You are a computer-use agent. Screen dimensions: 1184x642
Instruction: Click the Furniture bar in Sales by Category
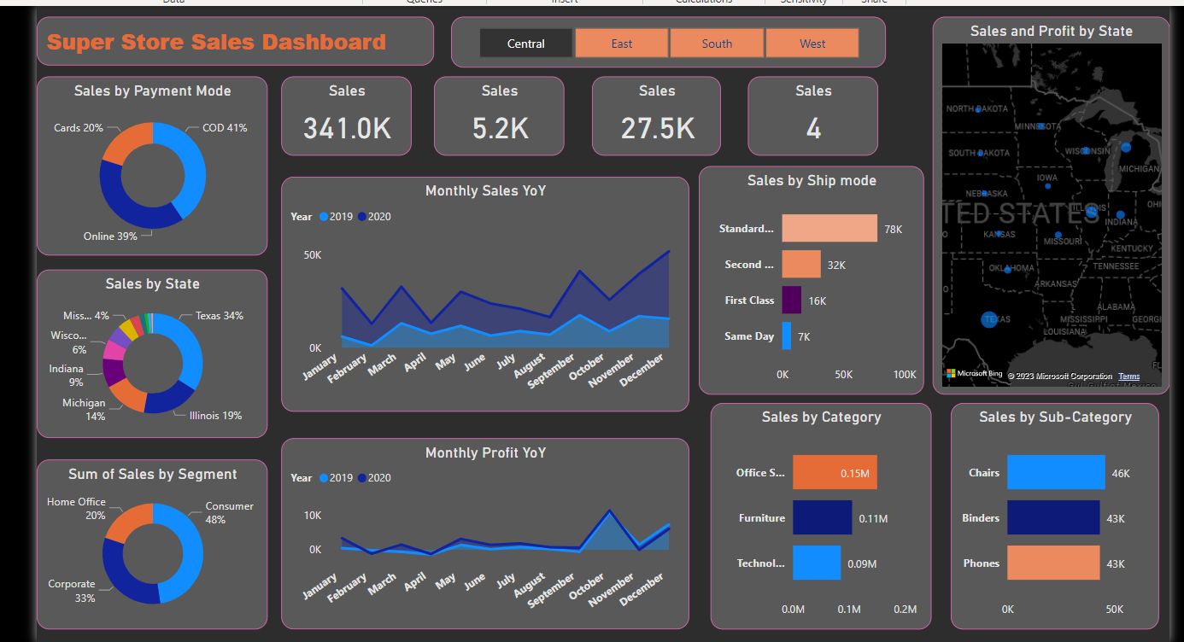coord(822,517)
